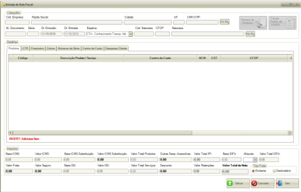Image resolution: width=301 pixels, height=192 pixels.
Task: Select Destinatário freight type radio
Action: (x=274, y=170)
